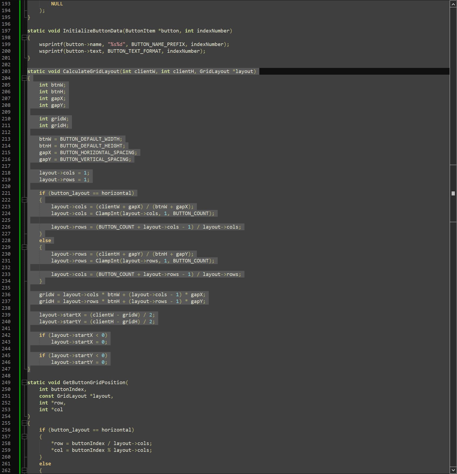Click BUTTON_DEFAULT_HEIGHT constant

(91, 146)
